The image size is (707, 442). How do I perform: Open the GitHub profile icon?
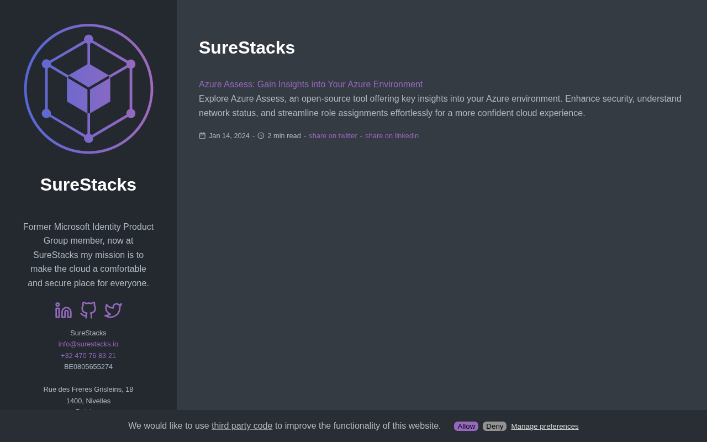[x=88, y=310]
